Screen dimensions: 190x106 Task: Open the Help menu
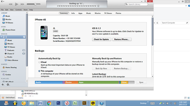coord(31,10)
